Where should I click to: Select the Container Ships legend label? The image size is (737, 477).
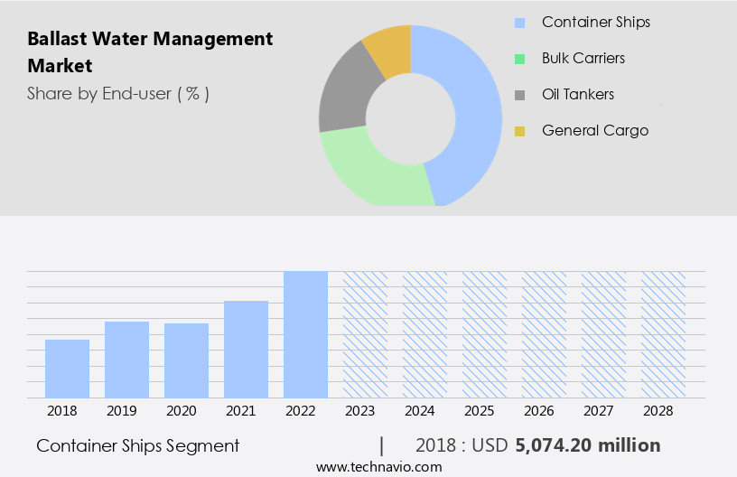pyautogui.click(x=595, y=22)
